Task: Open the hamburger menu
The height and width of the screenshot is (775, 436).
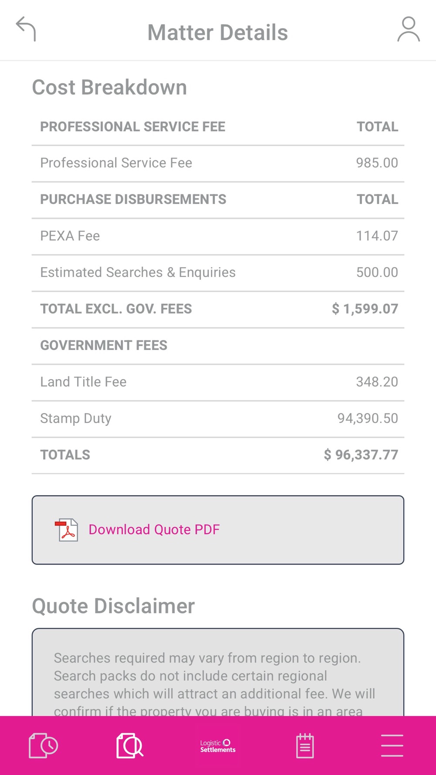Action: [392, 745]
